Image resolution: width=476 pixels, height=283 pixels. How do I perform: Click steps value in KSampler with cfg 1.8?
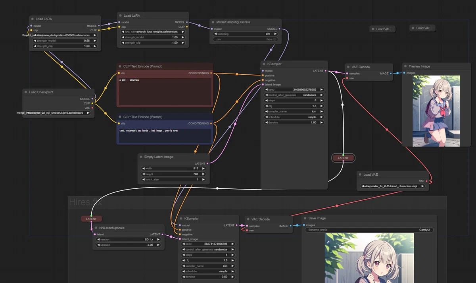pos(208,255)
